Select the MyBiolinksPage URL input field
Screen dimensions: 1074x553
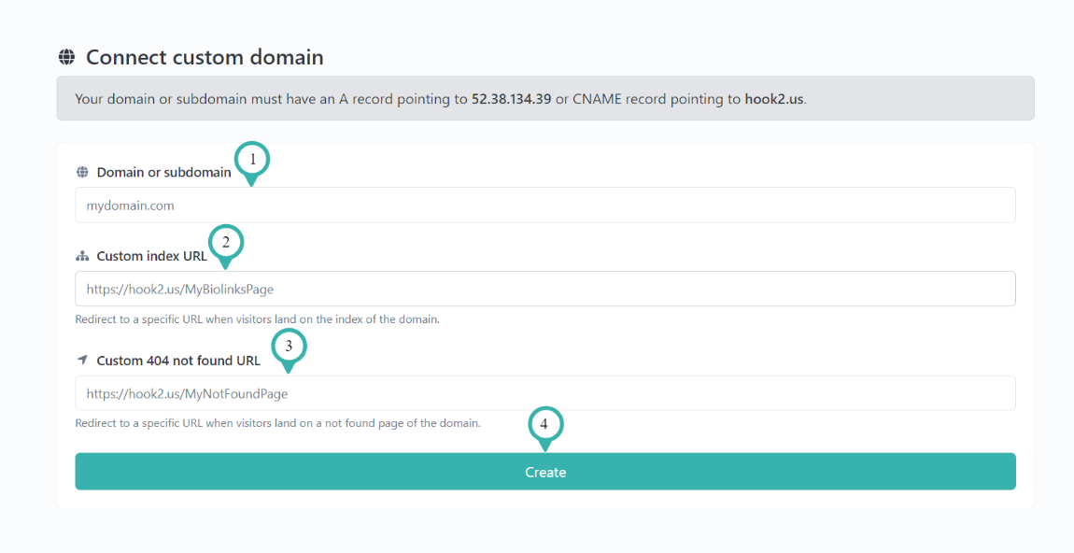[x=544, y=289]
